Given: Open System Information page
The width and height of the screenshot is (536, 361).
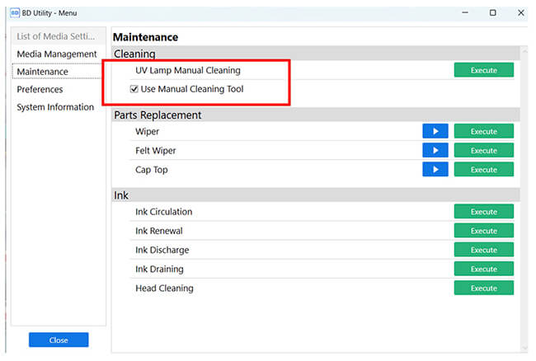Looking at the screenshot, I should click(55, 107).
